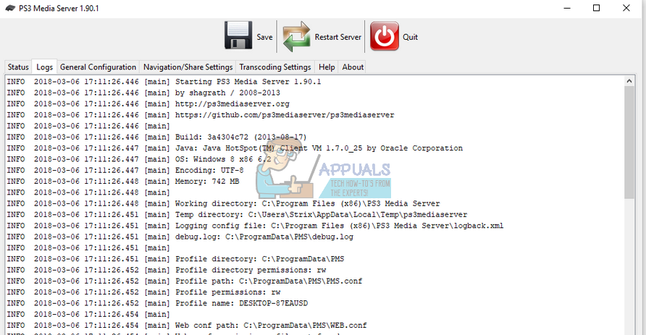Switch to the Status tab
Viewport: 646px width, 335px height.
coord(18,67)
